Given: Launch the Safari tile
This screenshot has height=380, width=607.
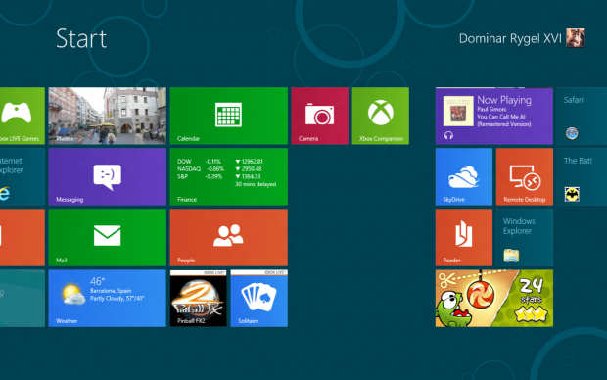Looking at the screenshot, I should coord(582,116).
